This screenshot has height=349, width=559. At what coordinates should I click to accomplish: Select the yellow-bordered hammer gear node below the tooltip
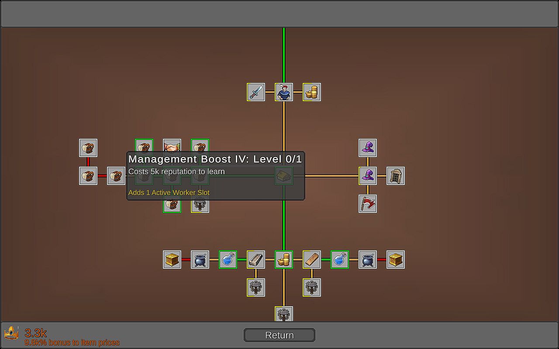200,206
